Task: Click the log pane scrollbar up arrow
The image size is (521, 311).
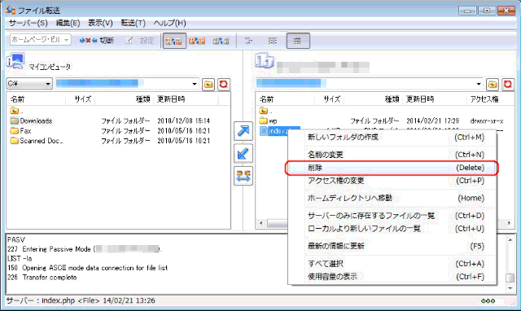Action: (x=510, y=239)
